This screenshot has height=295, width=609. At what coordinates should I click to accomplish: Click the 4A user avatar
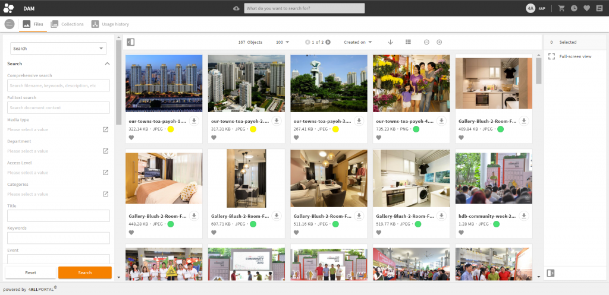click(530, 8)
